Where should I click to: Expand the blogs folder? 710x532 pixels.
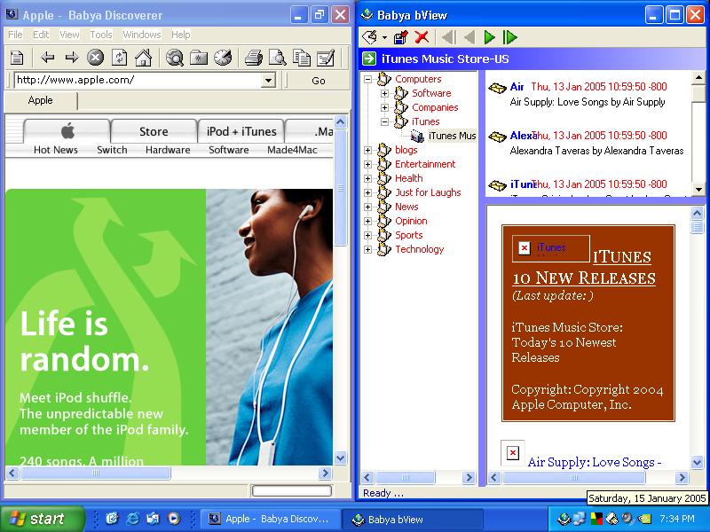coord(367,150)
